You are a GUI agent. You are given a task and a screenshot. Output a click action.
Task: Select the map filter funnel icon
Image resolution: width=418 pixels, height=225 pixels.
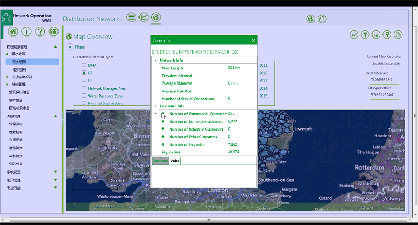pyautogui.click(x=365, y=35)
